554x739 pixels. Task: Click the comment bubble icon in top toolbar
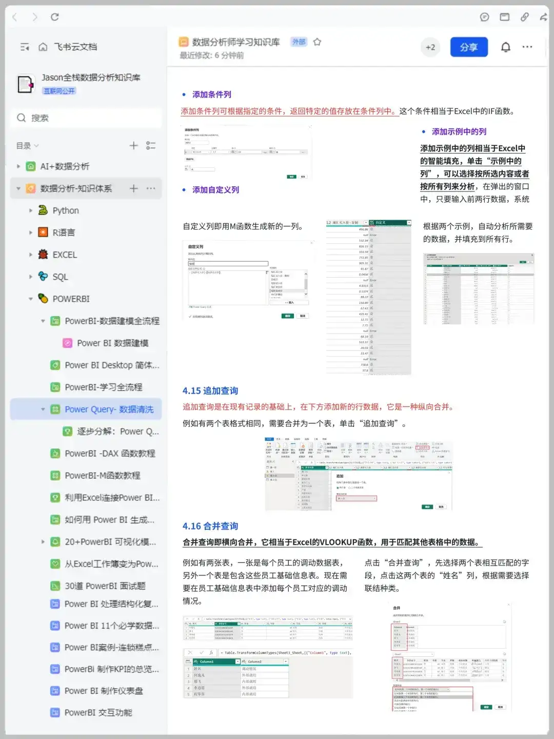484,17
